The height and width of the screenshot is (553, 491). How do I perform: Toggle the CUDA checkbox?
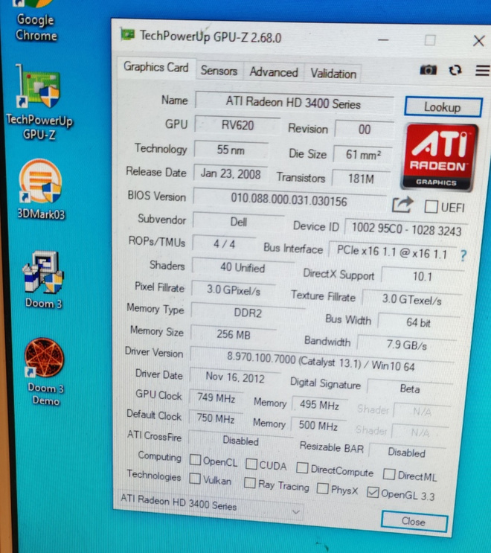(251, 464)
